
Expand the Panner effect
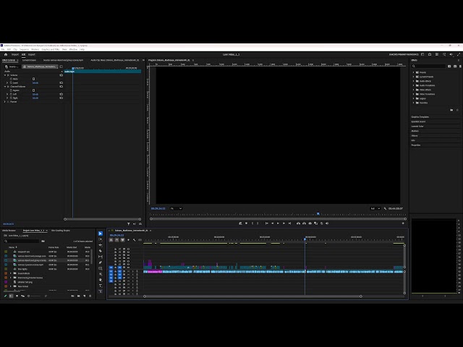(x=5, y=101)
